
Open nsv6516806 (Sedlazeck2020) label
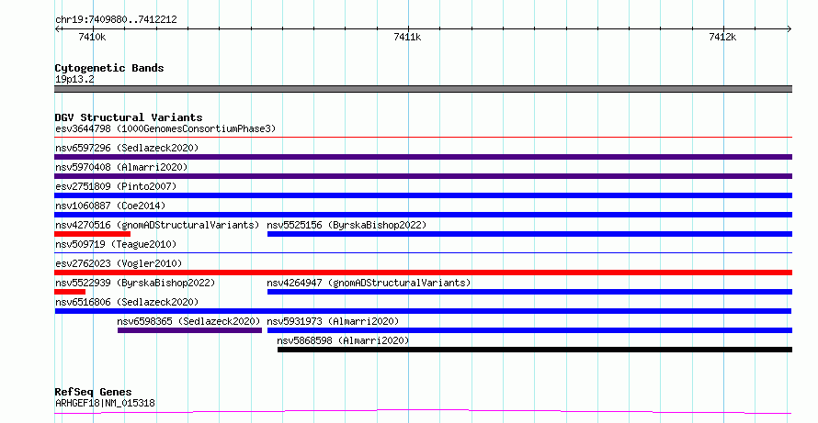(x=127, y=302)
